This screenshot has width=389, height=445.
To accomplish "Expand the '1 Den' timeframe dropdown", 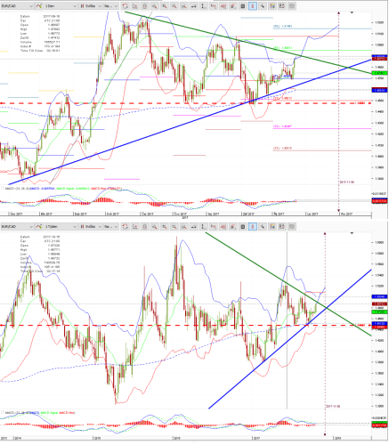I will click(x=61, y=6).
